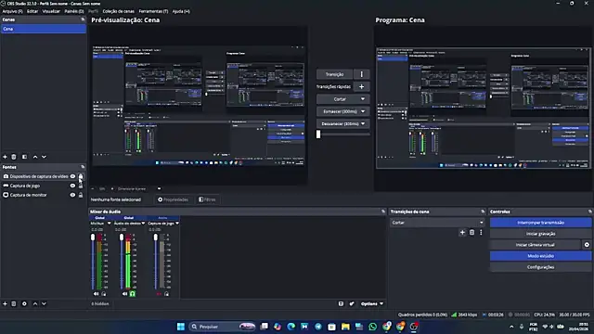This screenshot has width=594, height=334.
Task: Open Editar menu
Action: 32,11
